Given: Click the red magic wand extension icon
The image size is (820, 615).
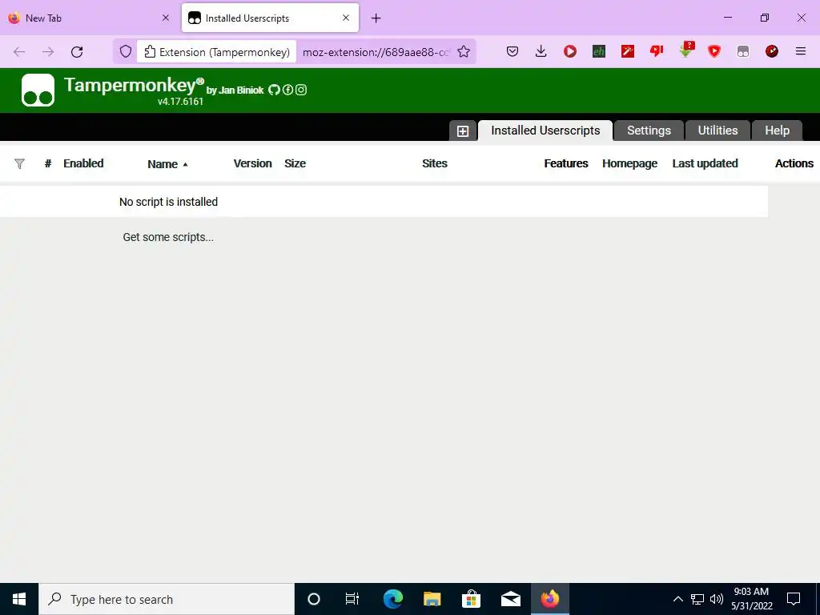Looking at the screenshot, I should [628, 51].
